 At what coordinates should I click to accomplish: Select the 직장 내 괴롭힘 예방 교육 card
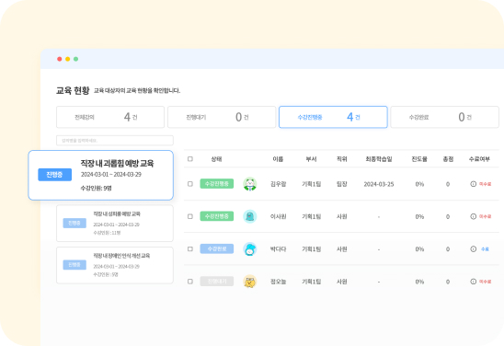[101, 175]
